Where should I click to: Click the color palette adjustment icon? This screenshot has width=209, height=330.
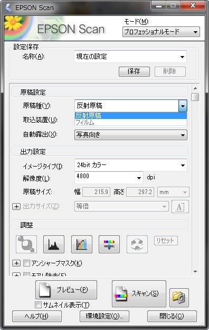[x=137, y=244]
